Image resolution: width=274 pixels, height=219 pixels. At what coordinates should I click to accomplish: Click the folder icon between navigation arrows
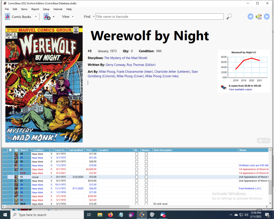[259, 17]
